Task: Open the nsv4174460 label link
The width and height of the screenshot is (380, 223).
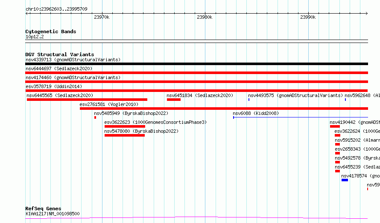Action: [x=73, y=77]
